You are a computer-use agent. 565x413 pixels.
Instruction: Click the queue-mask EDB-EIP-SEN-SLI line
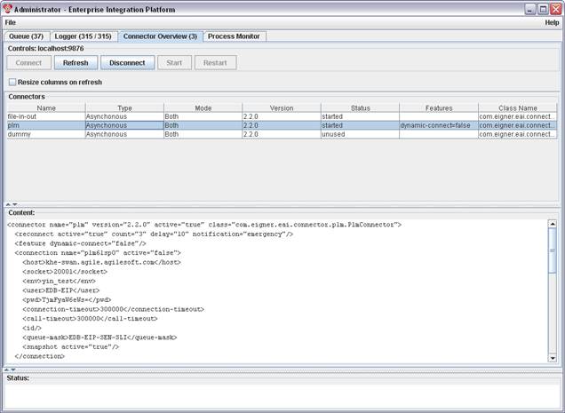pos(99,338)
